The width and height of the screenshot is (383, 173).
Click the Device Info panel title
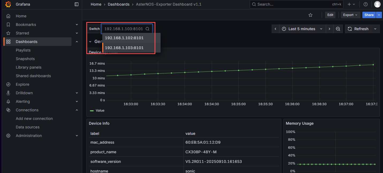(99, 123)
